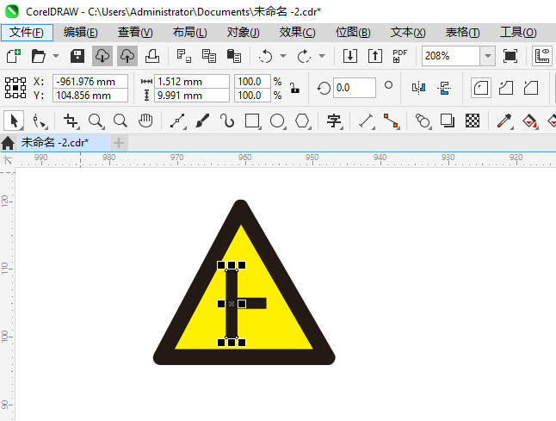556x421 pixels.
Task: Open the zoom level dropdown arrow
Action: (487, 56)
